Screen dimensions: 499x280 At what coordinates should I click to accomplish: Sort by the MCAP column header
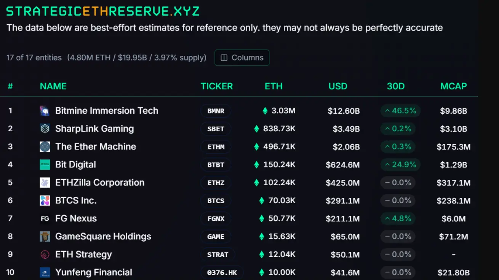tap(453, 86)
